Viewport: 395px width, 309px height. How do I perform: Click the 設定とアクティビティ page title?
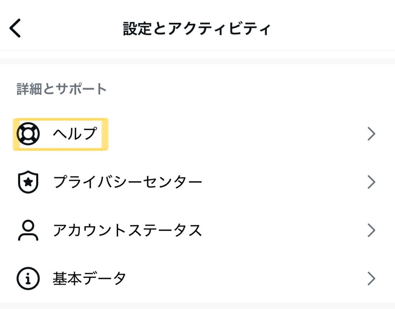(197, 29)
